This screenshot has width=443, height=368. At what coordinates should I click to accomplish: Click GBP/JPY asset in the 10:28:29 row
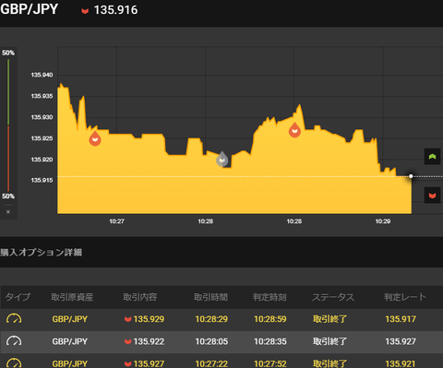click(70, 319)
